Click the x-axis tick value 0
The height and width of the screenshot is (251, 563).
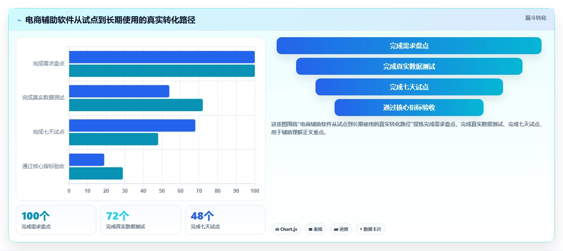(x=69, y=191)
